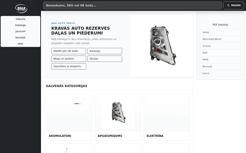This screenshot has height=153, width=246.
Task: Click the large headlight hero image
Action: 163,45
